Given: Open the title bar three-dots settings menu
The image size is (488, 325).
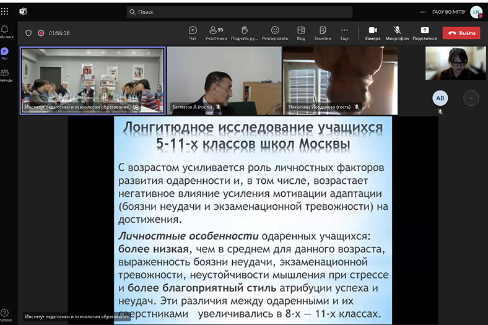Looking at the screenshot, I should click(x=423, y=11).
